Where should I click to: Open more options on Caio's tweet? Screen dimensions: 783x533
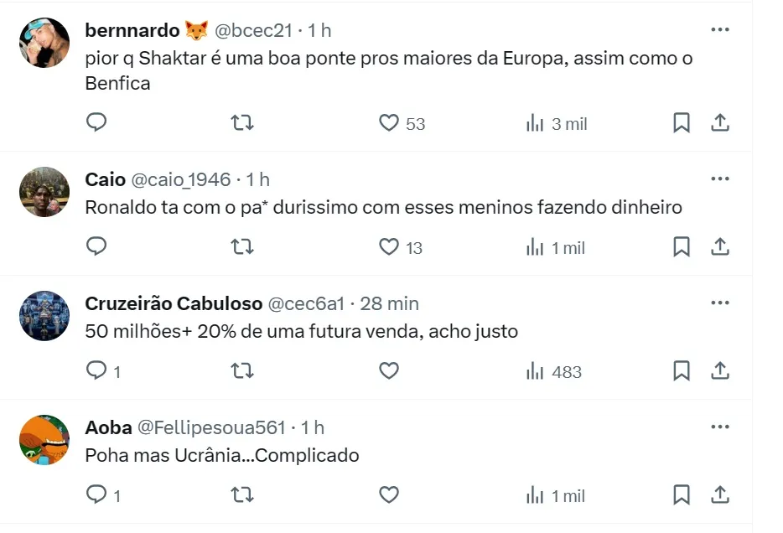[x=719, y=179]
